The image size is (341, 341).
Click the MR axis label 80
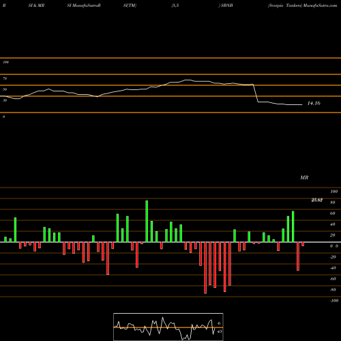[333, 203]
